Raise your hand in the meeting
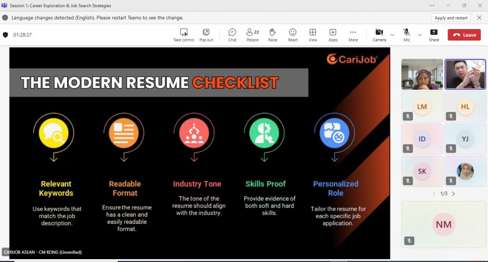The height and width of the screenshot is (262, 488). (x=273, y=35)
